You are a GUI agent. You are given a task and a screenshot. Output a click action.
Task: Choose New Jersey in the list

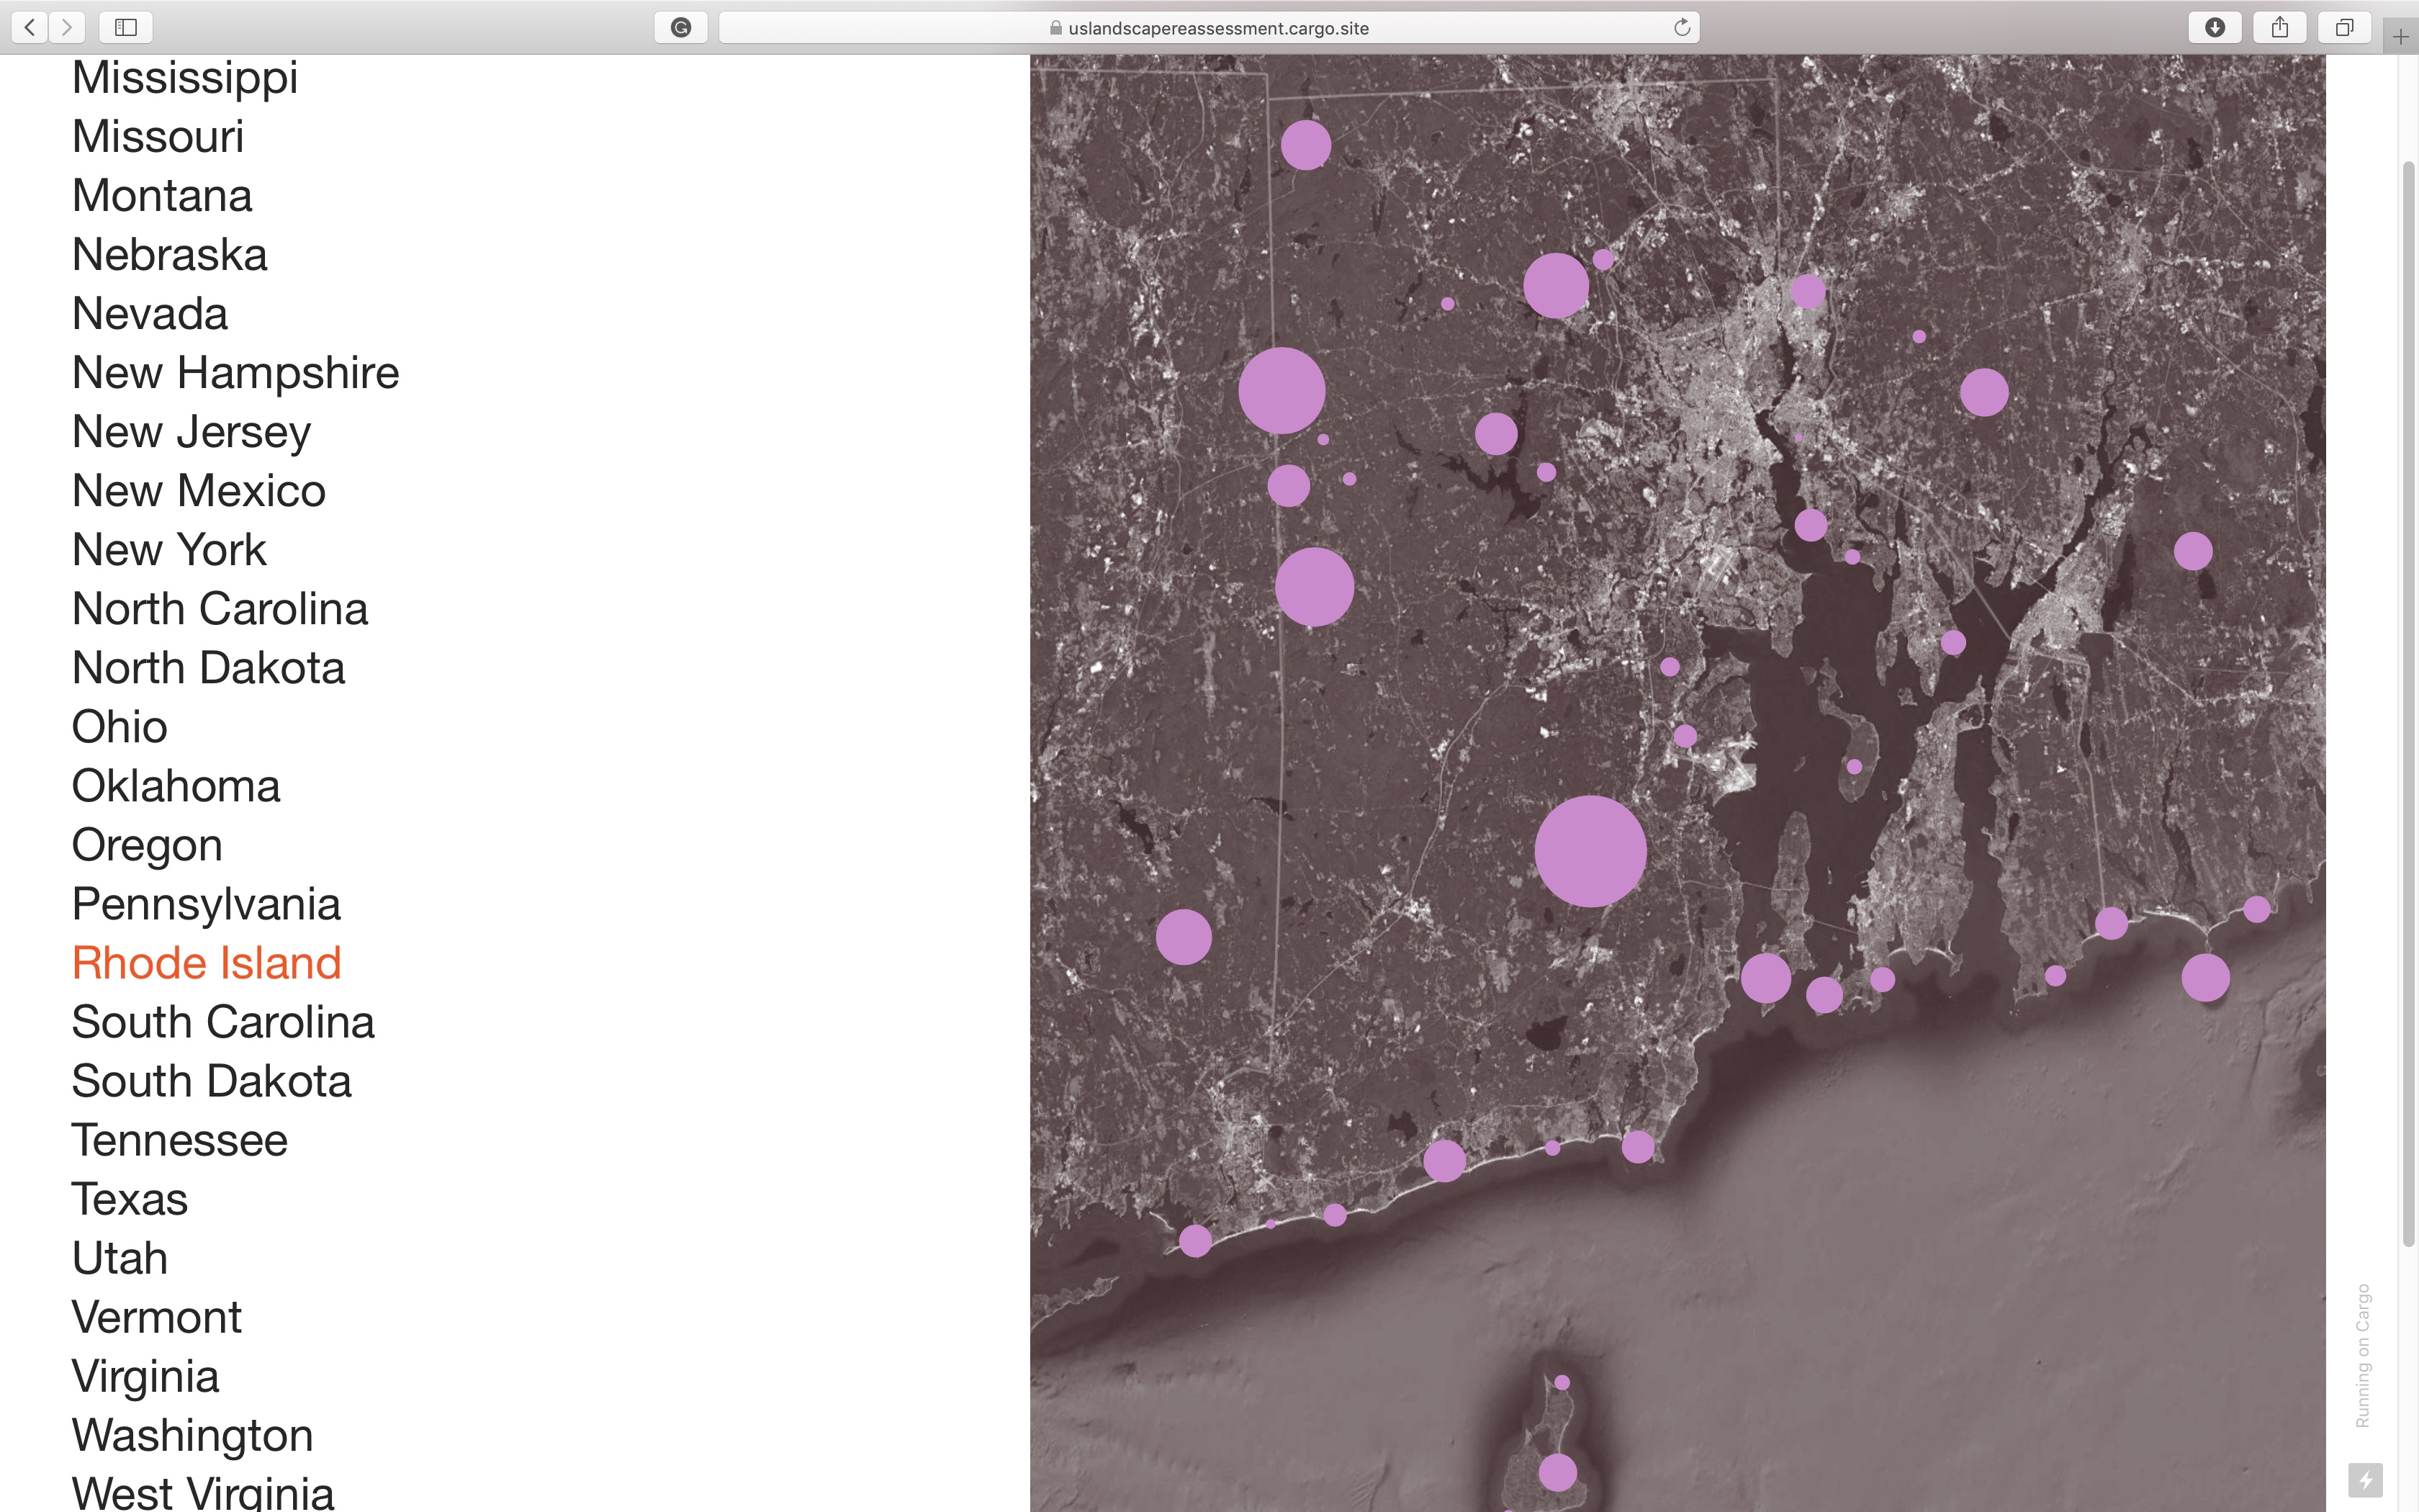point(192,433)
